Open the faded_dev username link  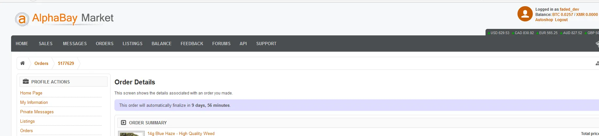tap(569, 9)
